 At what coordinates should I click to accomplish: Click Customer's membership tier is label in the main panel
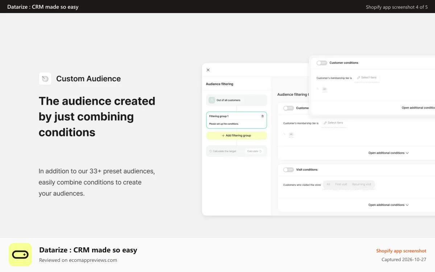(x=301, y=123)
